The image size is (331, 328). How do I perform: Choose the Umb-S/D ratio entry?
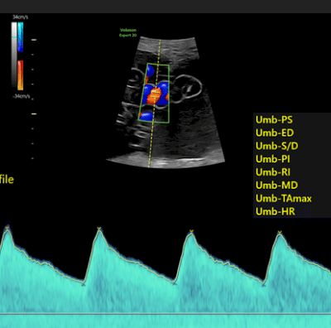tap(276, 146)
